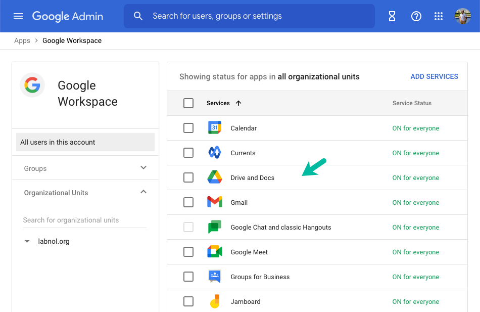
Task: Click the Groups section label
Action: 35,168
